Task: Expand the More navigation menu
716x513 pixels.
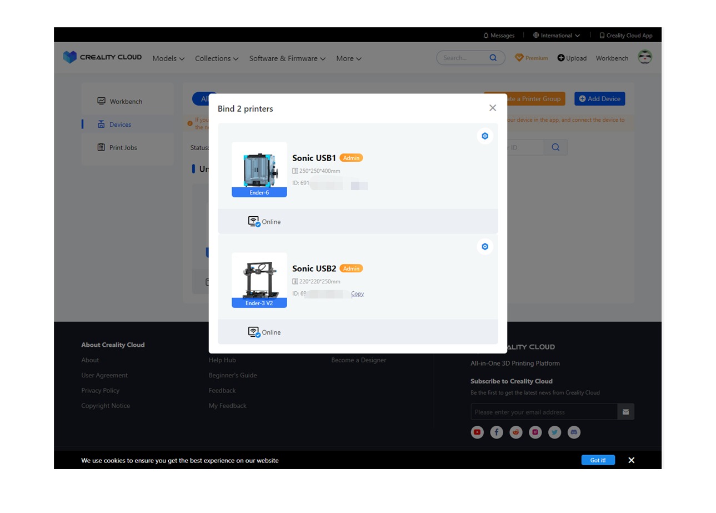Action: pos(349,58)
